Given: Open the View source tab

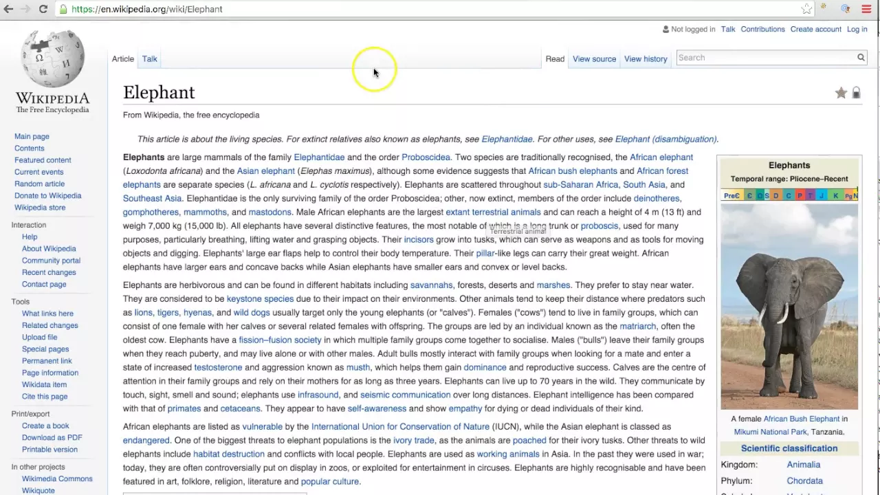Looking at the screenshot, I should pos(594,58).
